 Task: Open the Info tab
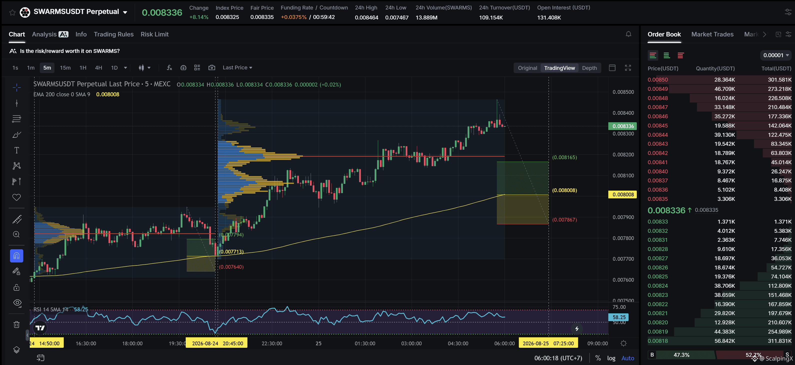(x=81, y=34)
